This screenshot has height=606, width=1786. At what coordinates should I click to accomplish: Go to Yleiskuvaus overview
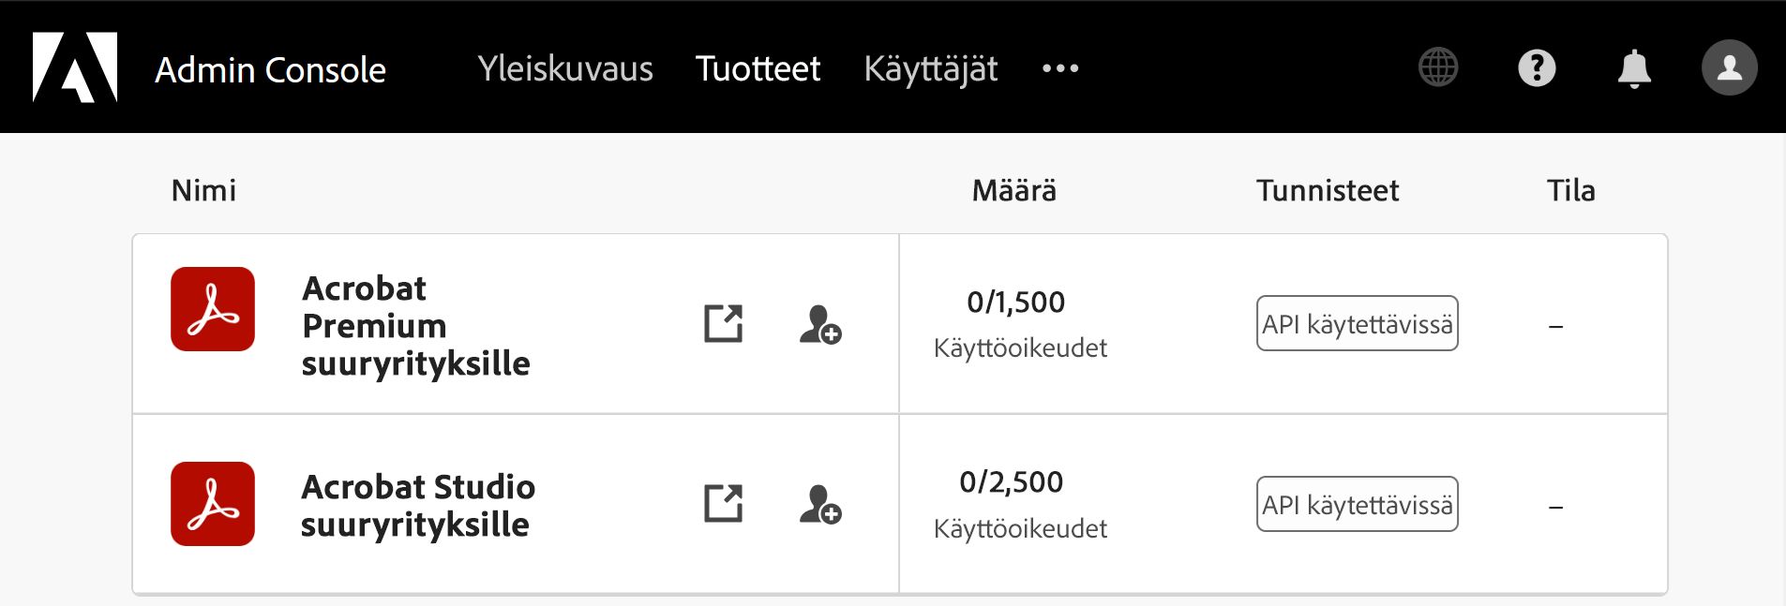566,68
